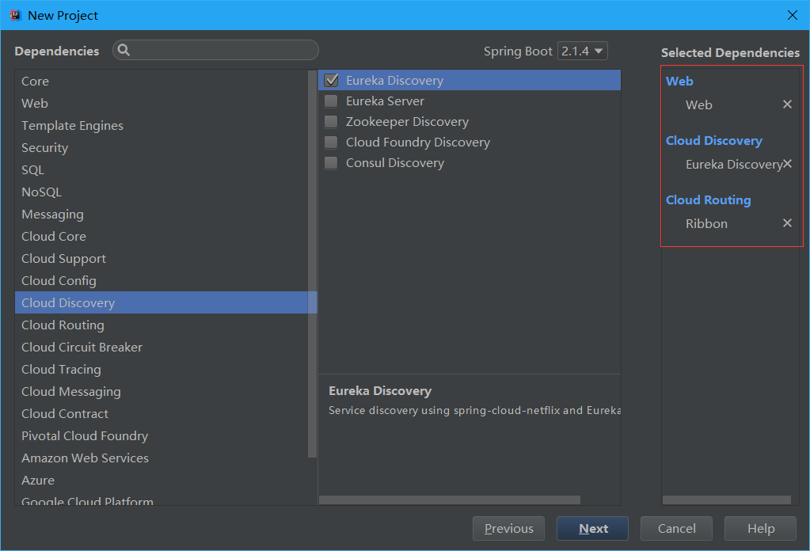Click the Next button

point(592,528)
